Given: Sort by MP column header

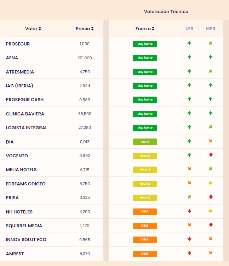Looking at the screenshot, I should pos(211,29).
